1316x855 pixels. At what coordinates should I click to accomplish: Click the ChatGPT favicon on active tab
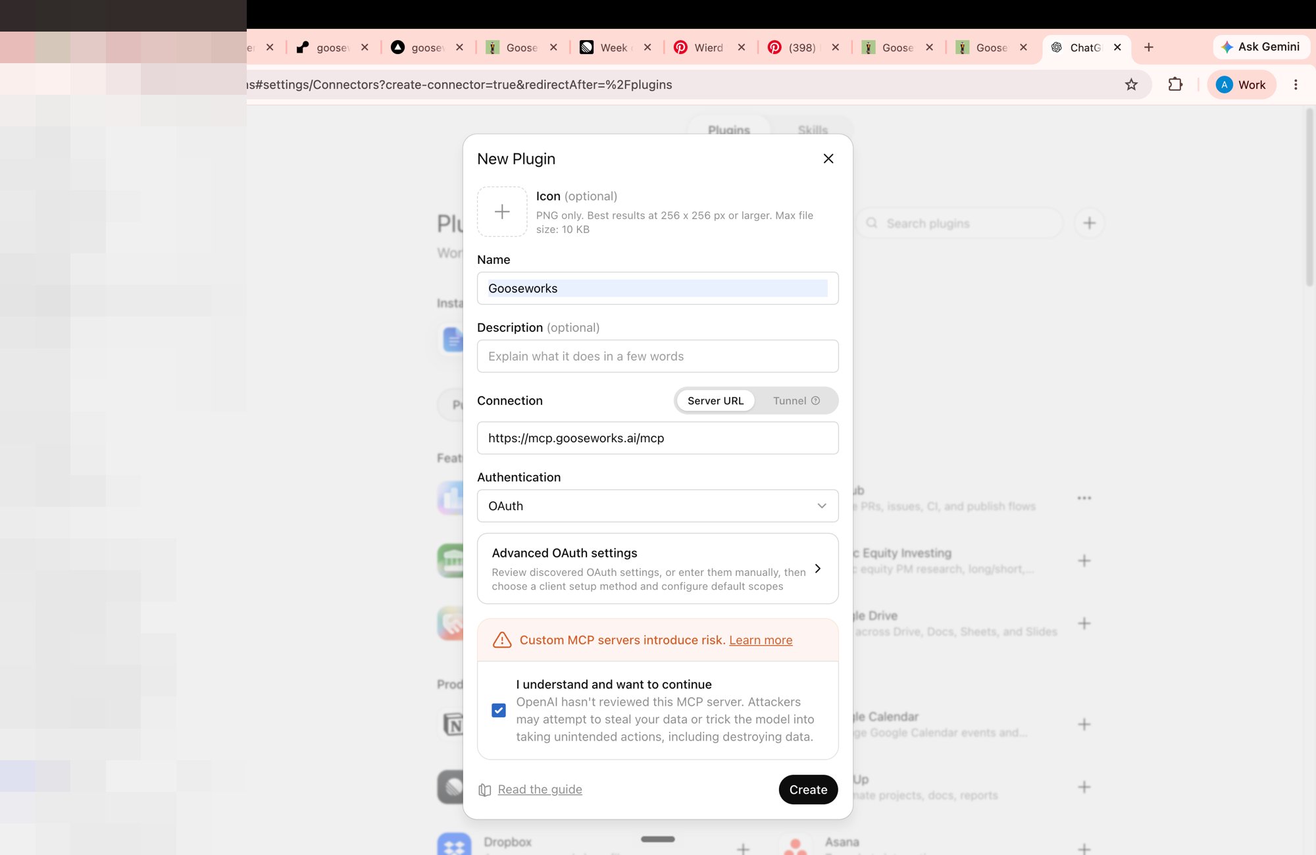tap(1057, 47)
